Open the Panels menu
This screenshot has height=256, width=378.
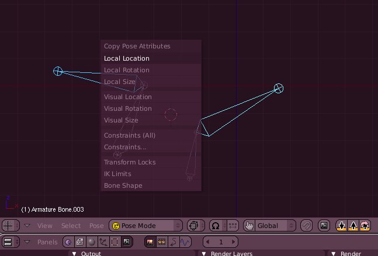[x=47, y=242]
